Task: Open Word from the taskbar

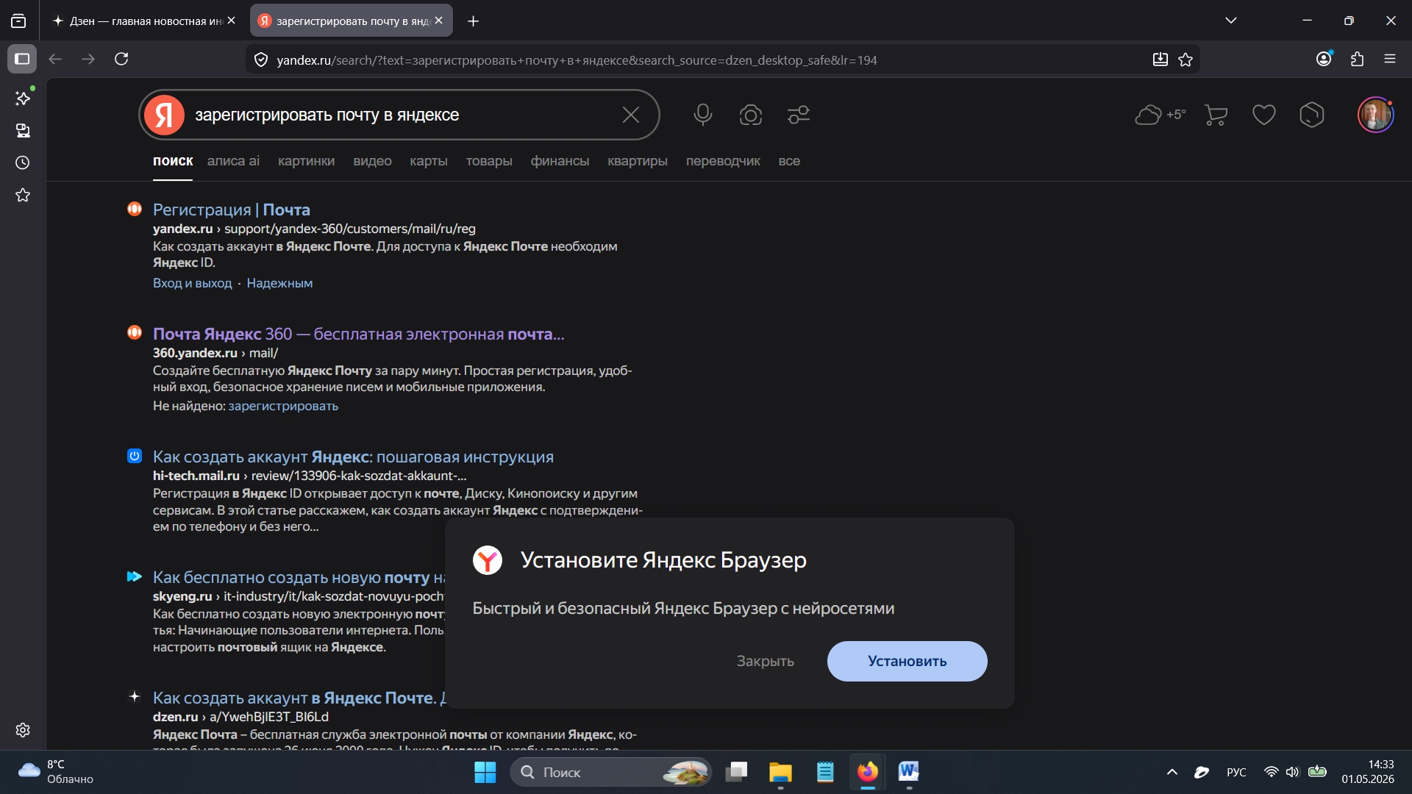Action: (909, 772)
